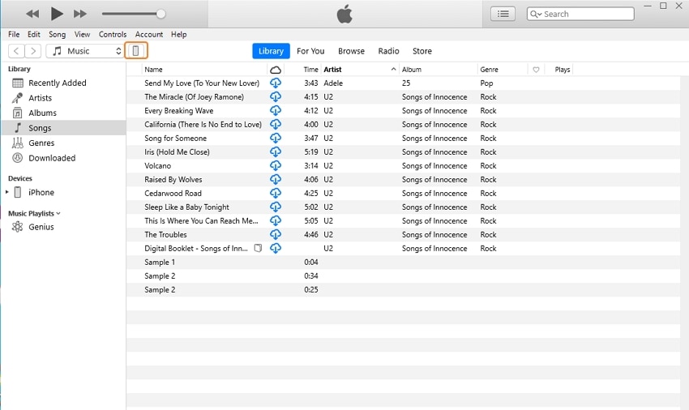Viewport: 689px width, 410px height.
Task: Go back with the left arrow button
Action: click(x=16, y=51)
